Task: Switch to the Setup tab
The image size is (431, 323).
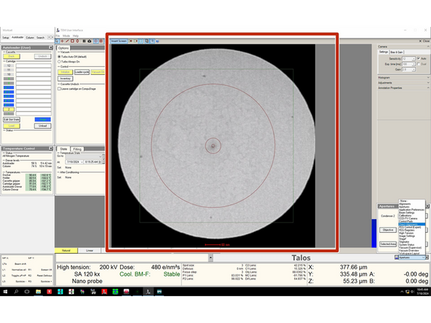Action: 6,38
